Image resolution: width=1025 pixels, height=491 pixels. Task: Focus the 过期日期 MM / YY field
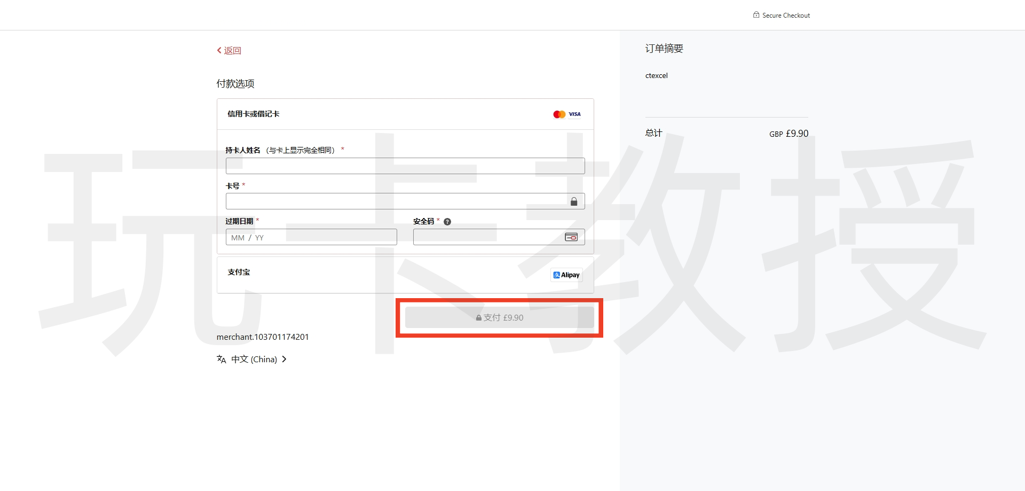click(311, 237)
